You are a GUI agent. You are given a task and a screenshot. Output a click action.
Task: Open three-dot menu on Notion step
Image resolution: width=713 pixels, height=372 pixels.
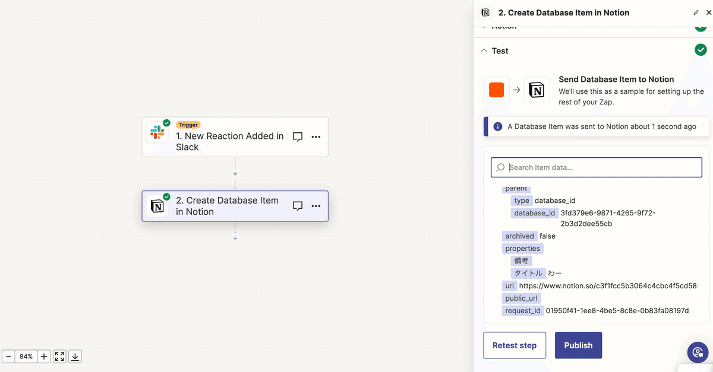[x=316, y=206]
